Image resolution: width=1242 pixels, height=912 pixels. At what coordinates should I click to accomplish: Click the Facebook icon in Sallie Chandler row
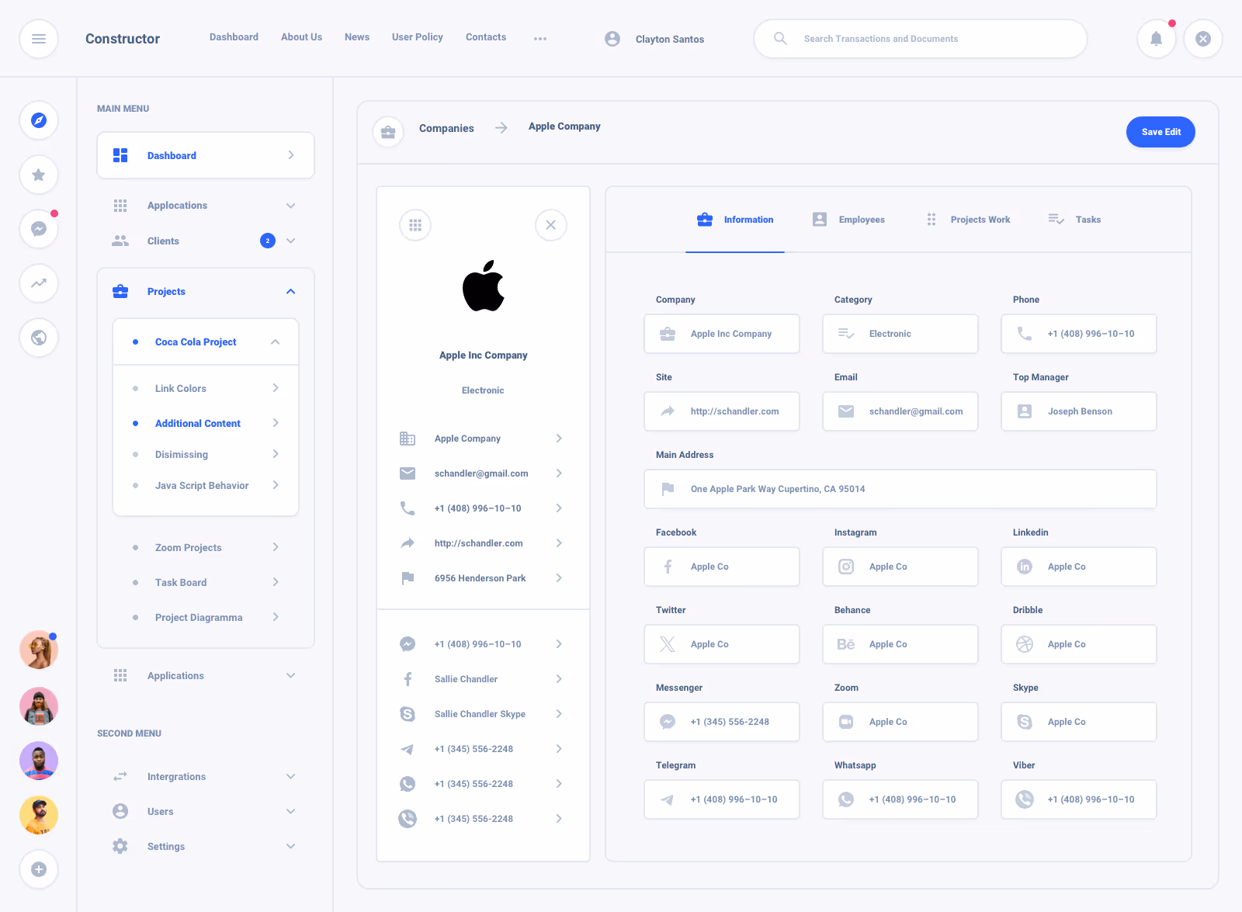click(408, 679)
